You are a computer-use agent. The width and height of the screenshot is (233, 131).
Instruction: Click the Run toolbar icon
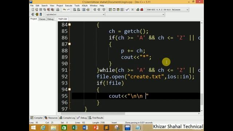tap(114, 10)
